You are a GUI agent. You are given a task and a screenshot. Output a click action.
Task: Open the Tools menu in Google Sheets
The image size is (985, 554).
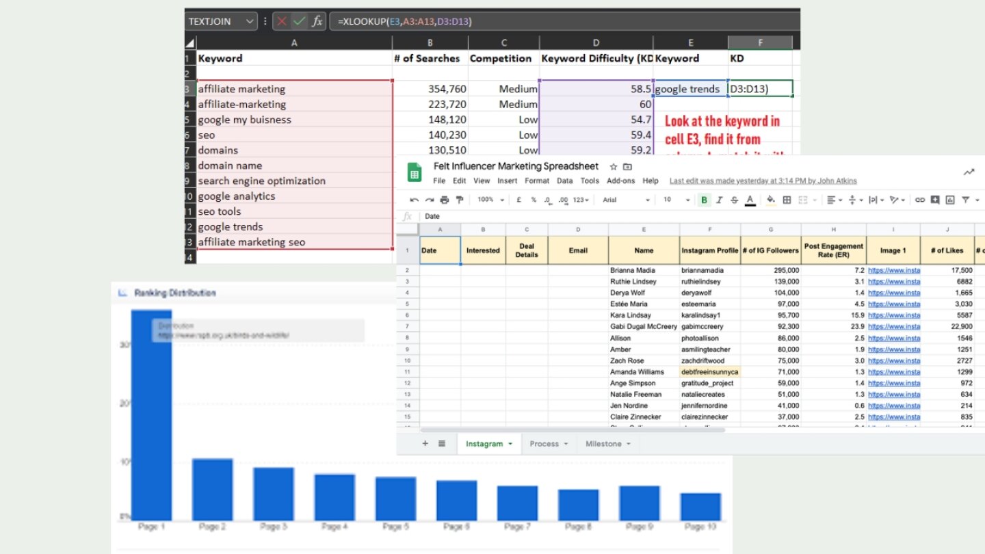pyautogui.click(x=590, y=181)
